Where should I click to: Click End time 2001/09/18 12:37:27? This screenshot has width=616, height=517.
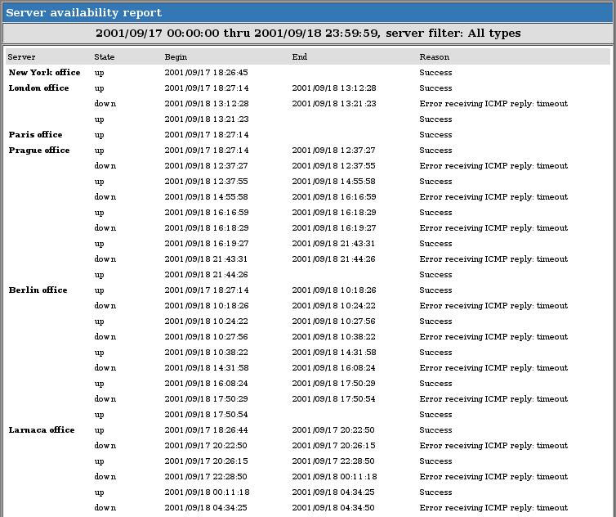point(333,151)
